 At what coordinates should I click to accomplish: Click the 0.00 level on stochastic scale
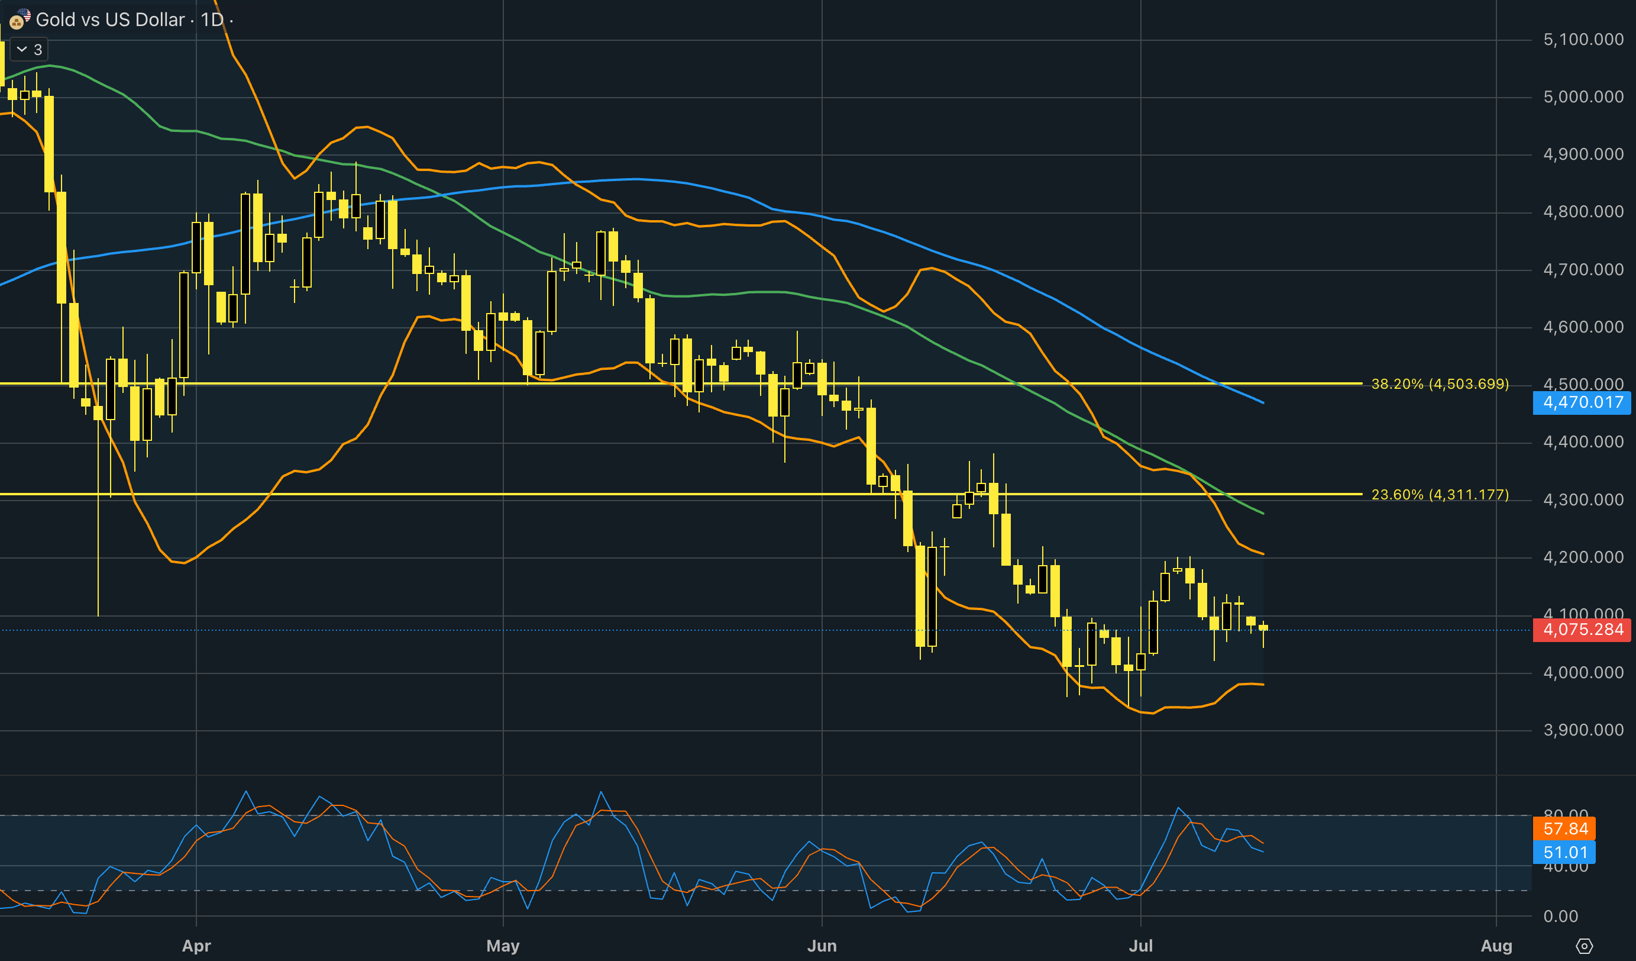pyautogui.click(x=1561, y=916)
